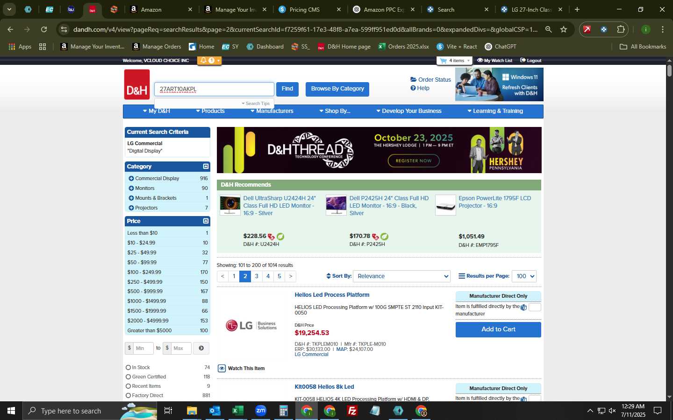Open the shopping cart with 4 items
The width and height of the screenshot is (673, 420).
pyautogui.click(x=454, y=61)
